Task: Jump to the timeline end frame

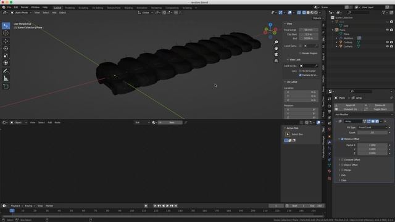Action: coord(176,206)
